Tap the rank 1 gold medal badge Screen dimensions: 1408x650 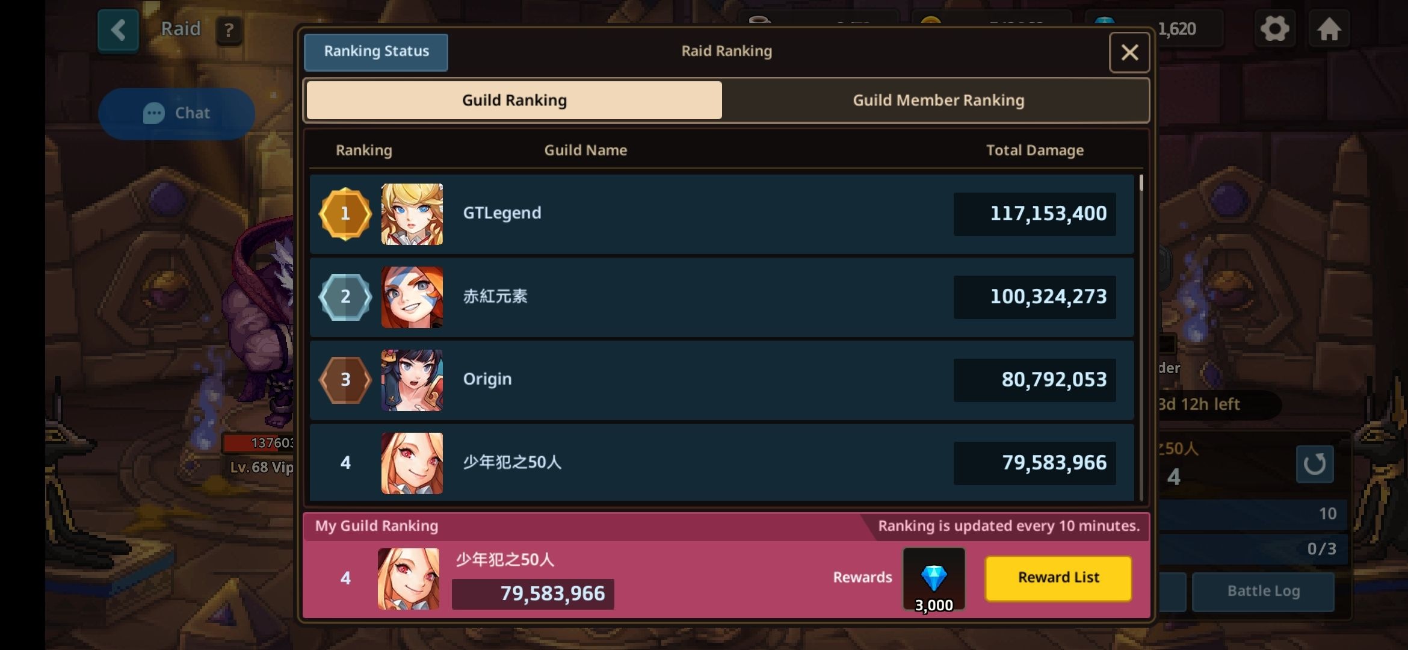click(345, 214)
